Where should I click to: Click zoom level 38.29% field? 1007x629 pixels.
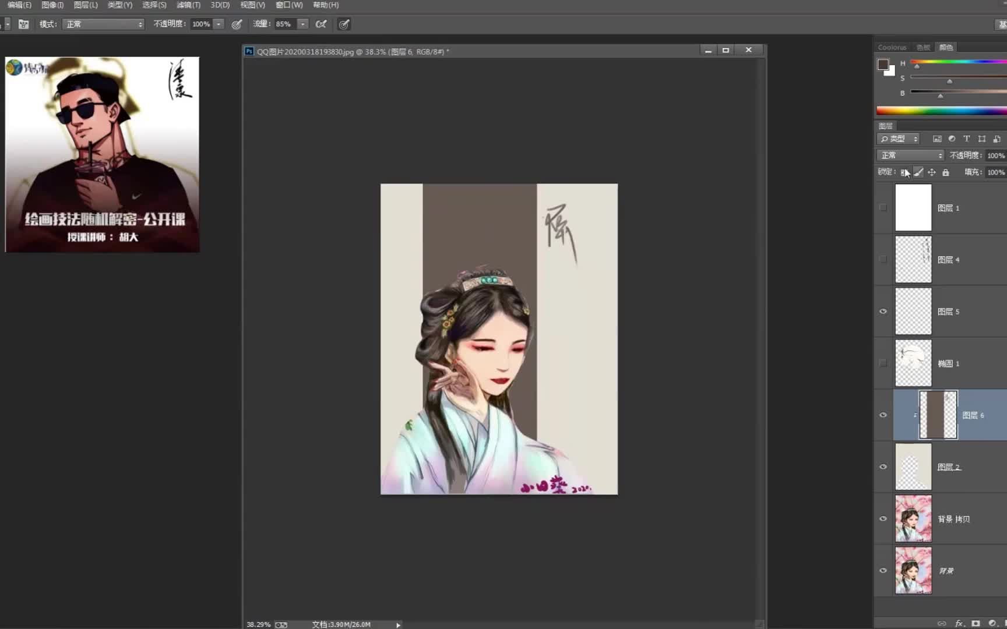tap(258, 624)
